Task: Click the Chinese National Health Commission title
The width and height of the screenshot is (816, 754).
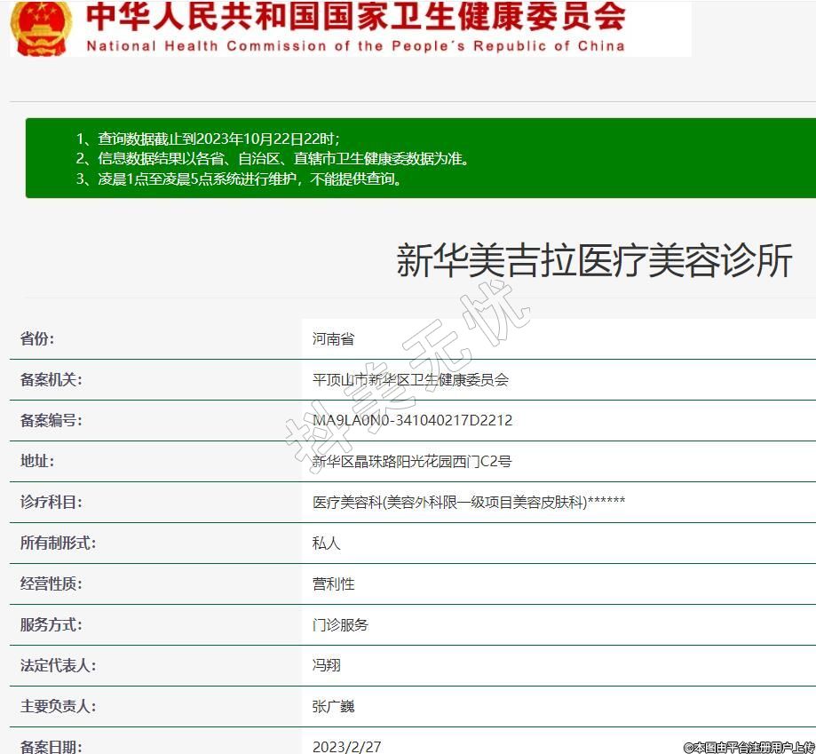Action: click(x=355, y=18)
